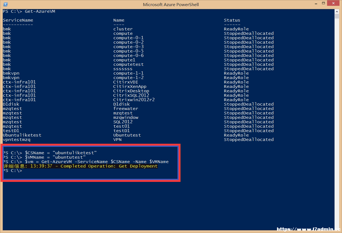The image size is (342, 233).
Task: Click the VM name "Citrixwin2012r2"
Action: [x=134, y=100]
